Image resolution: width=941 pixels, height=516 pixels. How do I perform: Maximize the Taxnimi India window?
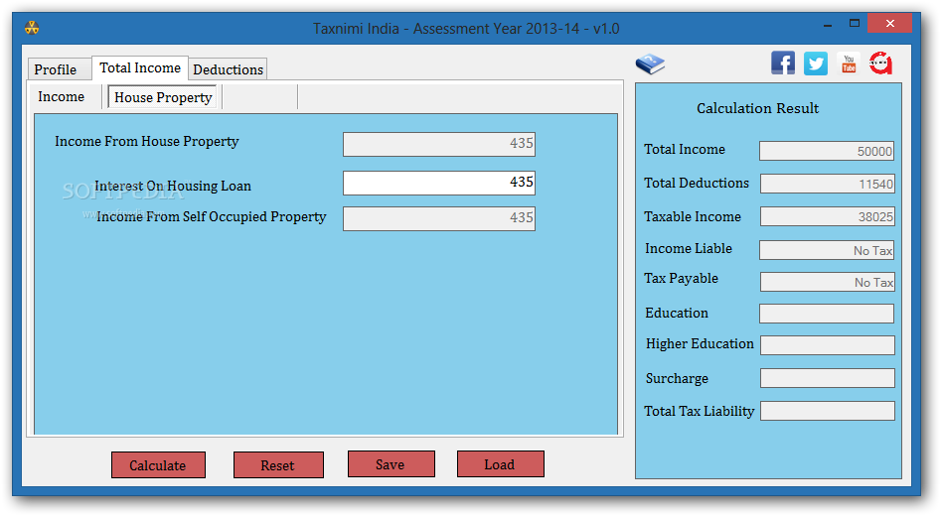(x=855, y=24)
